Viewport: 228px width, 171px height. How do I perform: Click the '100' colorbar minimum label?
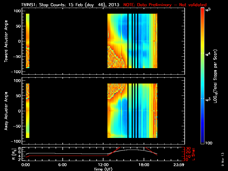coord(209,143)
